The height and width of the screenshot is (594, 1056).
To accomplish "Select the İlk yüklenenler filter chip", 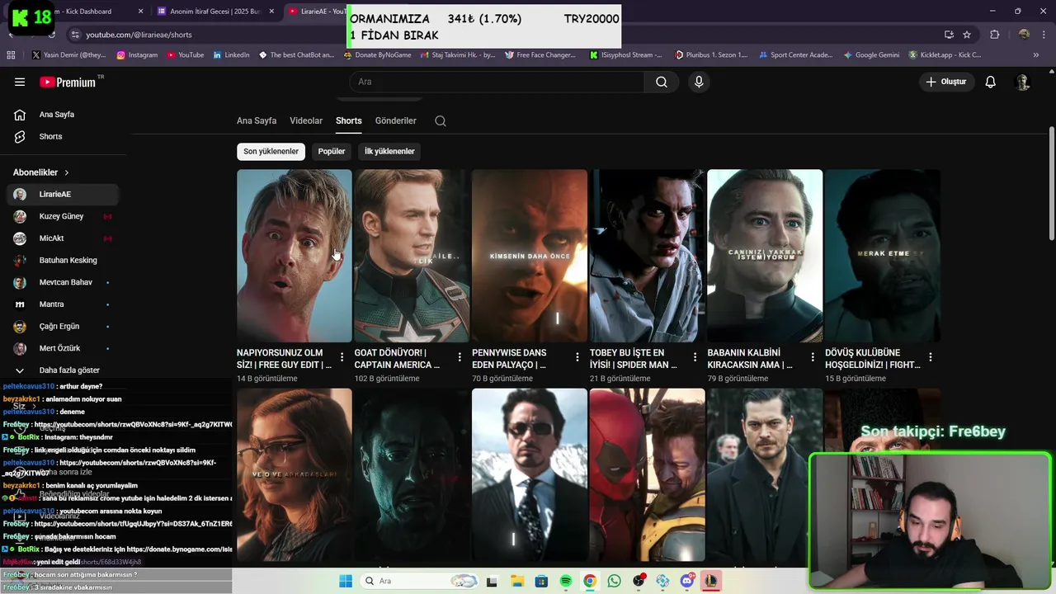I will point(389,151).
